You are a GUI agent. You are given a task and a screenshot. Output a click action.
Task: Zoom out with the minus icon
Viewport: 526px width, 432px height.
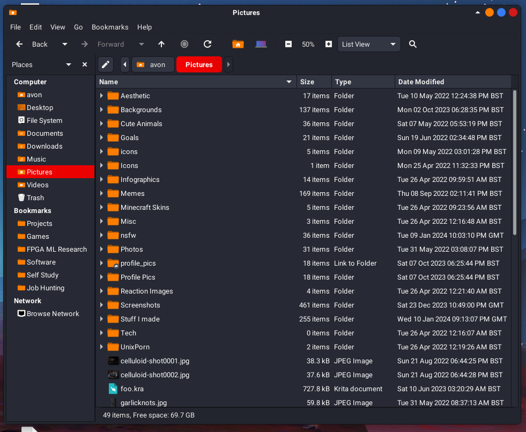pyautogui.click(x=288, y=45)
